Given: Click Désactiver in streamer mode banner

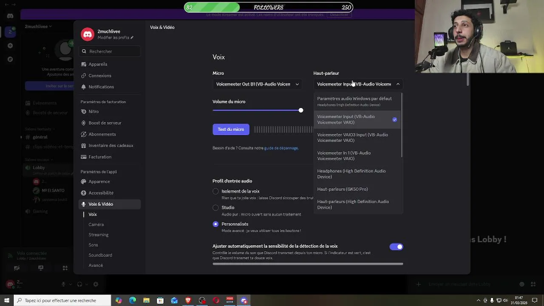Looking at the screenshot, I should tap(339, 14).
